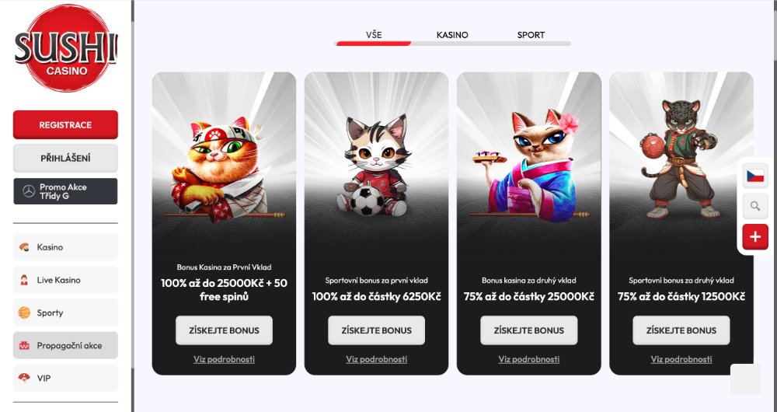
Task: View details of 75% casino second deposit bonus
Action: (x=528, y=359)
